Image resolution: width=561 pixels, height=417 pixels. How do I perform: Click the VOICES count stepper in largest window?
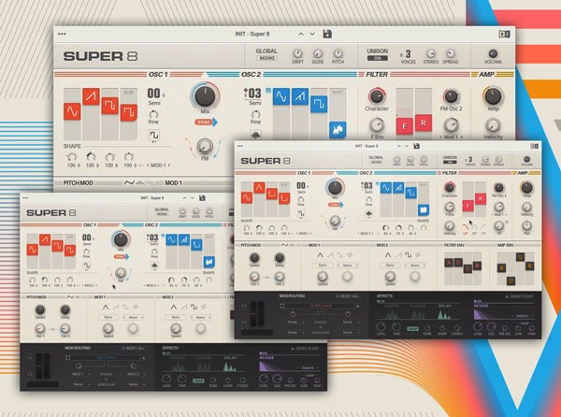407,54
